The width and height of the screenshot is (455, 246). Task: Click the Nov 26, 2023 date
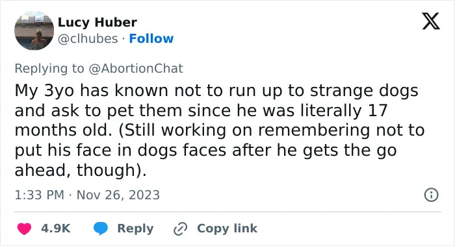(x=118, y=195)
